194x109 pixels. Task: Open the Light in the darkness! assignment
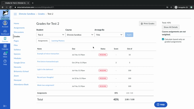click(x=45, y=69)
